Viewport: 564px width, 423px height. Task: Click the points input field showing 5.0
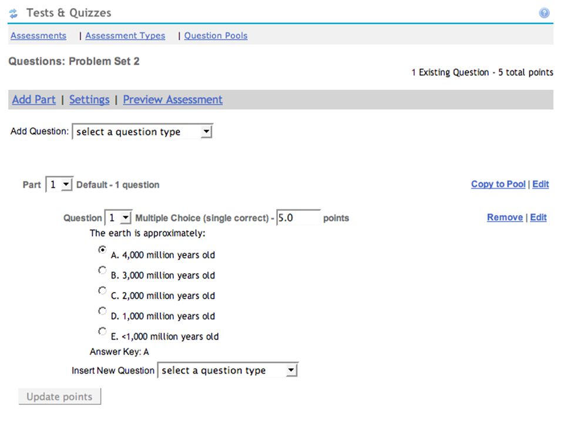(298, 217)
